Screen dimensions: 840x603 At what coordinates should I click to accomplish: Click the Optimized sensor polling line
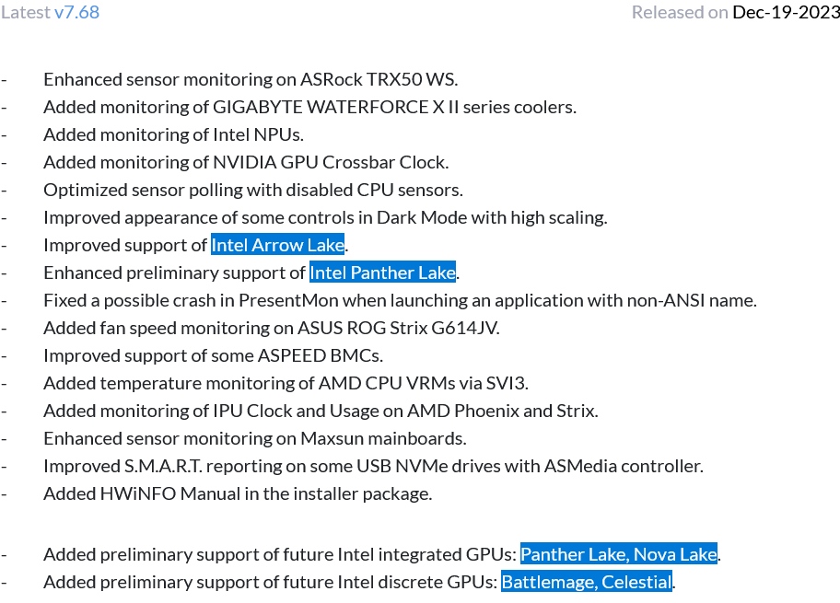252,190
